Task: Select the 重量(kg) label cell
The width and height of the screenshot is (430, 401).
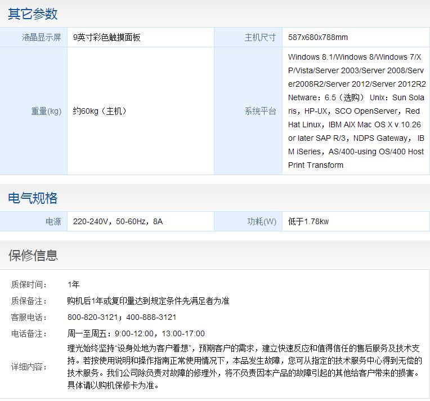Action: (33, 111)
